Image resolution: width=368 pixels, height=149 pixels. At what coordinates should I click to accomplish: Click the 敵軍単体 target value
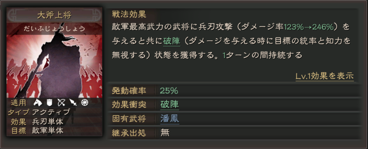(x=48, y=130)
